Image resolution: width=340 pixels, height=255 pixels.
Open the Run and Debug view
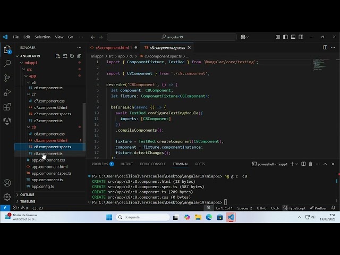pyautogui.click(x=7, y=92)
